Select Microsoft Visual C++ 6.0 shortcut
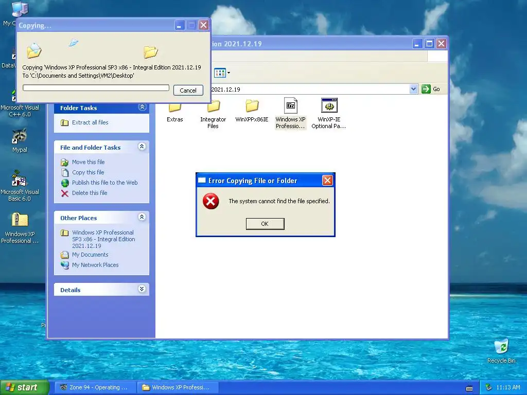This screenshot has height=395, width=527. point(20,102)
